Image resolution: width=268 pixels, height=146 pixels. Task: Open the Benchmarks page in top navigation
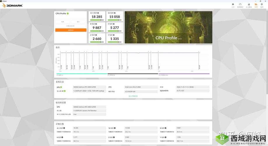pyautogui.click(x=240, y=5)
